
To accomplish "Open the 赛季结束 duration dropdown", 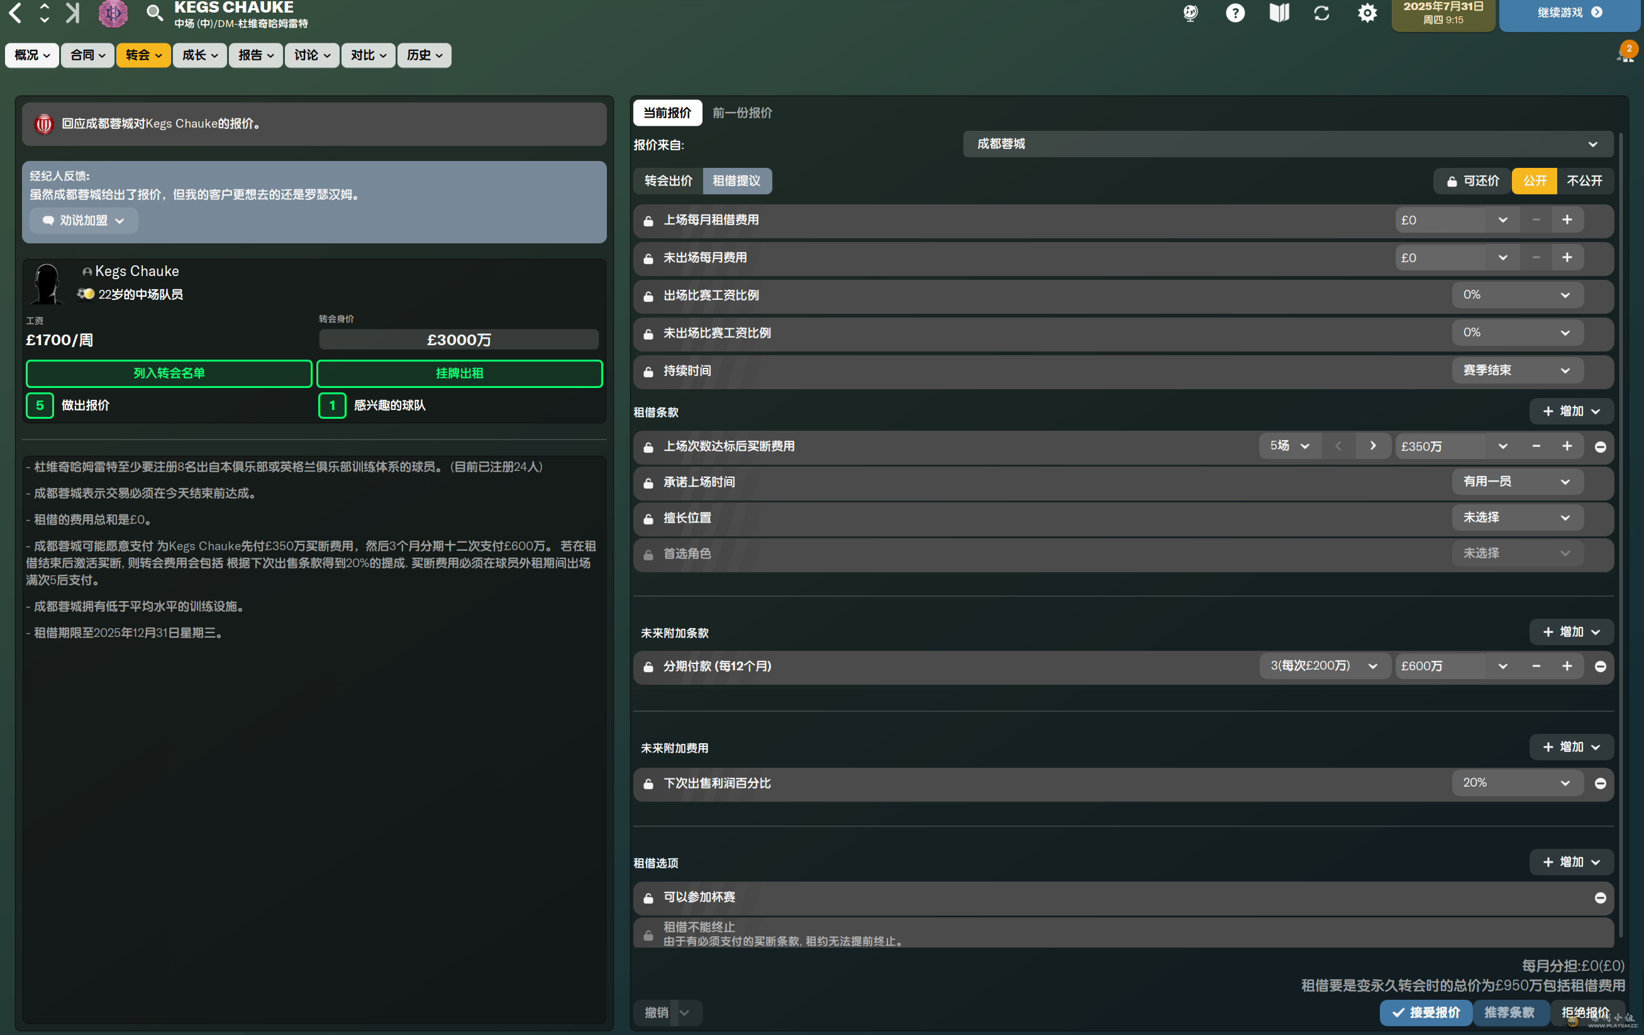I will pos(1517,371).
